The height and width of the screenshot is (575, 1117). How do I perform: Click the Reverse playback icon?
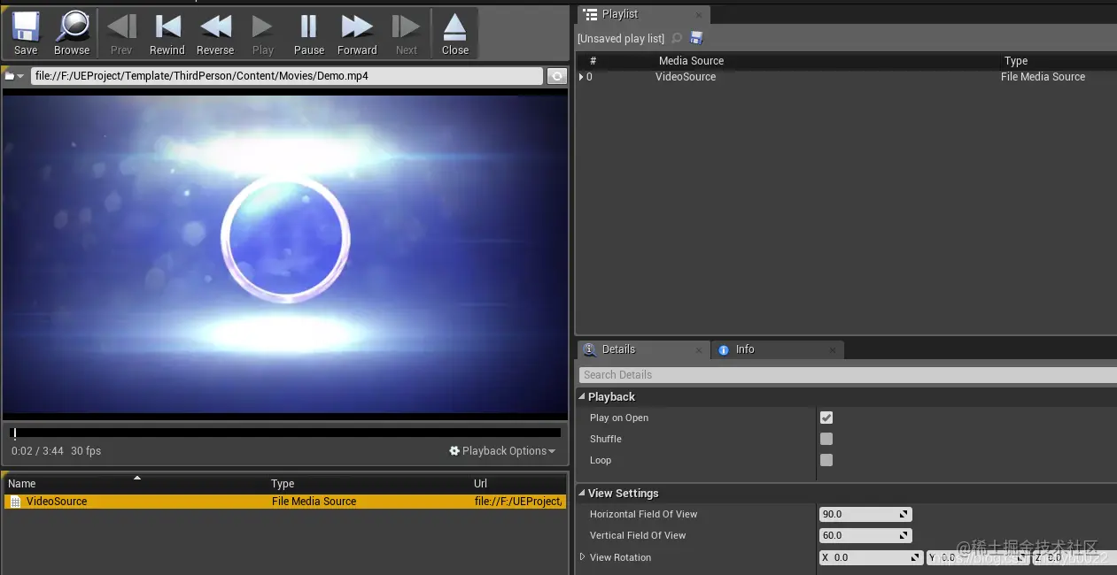[215, 27]
